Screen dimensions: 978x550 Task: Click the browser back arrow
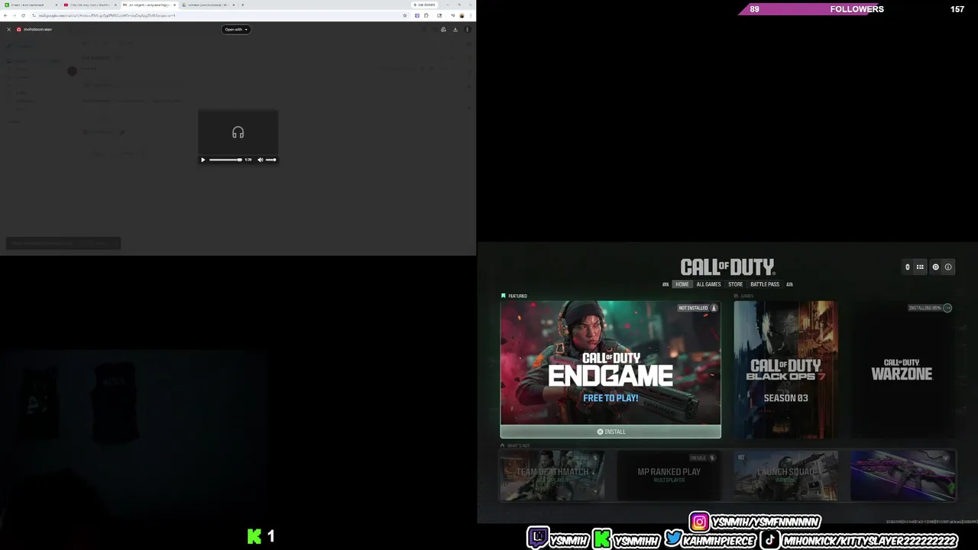click(5, 15)
